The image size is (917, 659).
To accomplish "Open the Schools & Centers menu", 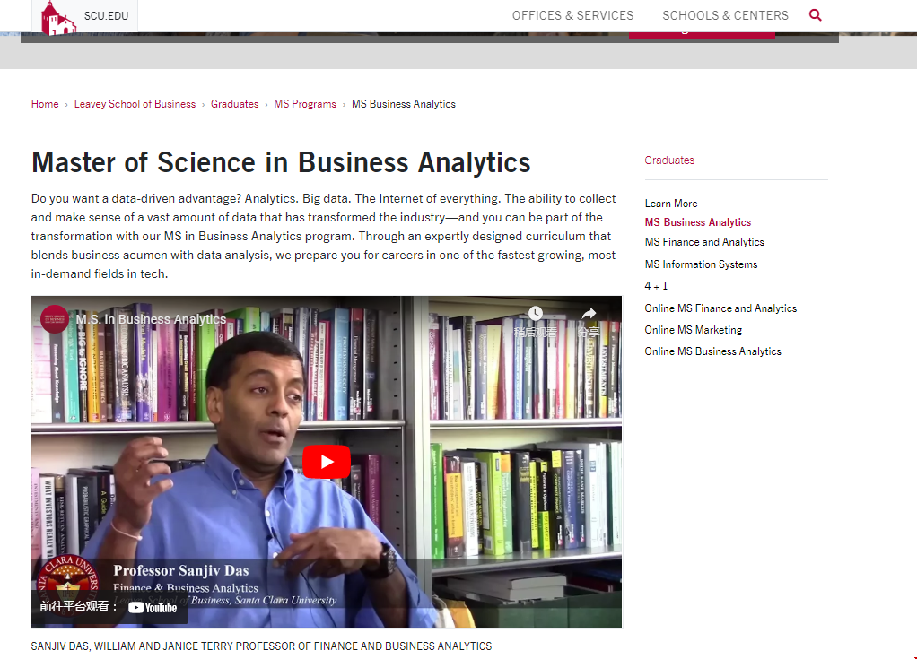I will click(x=725, y=15).
